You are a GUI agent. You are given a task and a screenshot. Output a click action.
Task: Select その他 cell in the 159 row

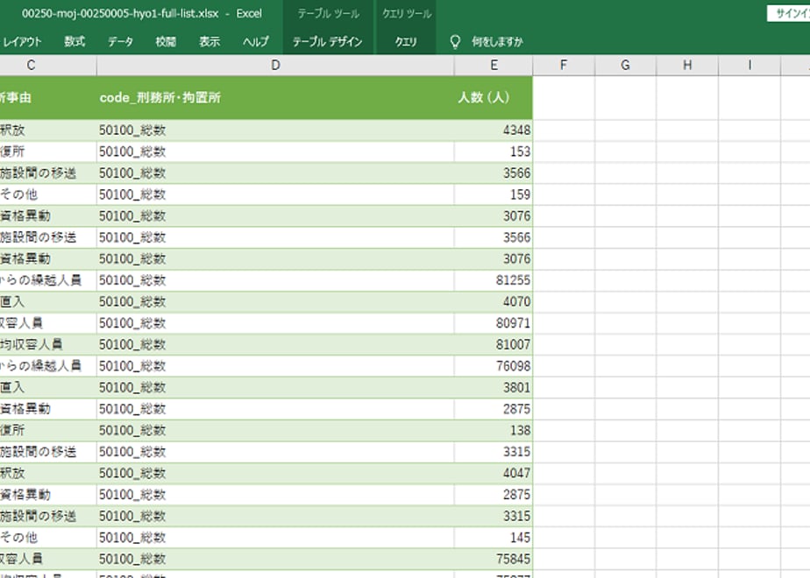[48, 194]
